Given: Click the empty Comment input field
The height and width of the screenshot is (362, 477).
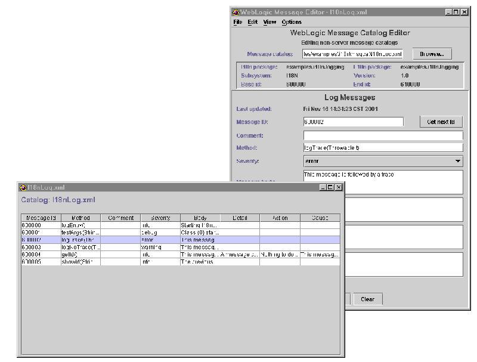Looking at the screenshot, I should click(383, 135).
